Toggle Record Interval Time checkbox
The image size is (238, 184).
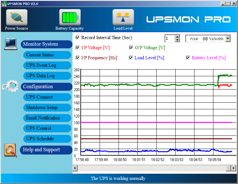click(x=78, y=37)
